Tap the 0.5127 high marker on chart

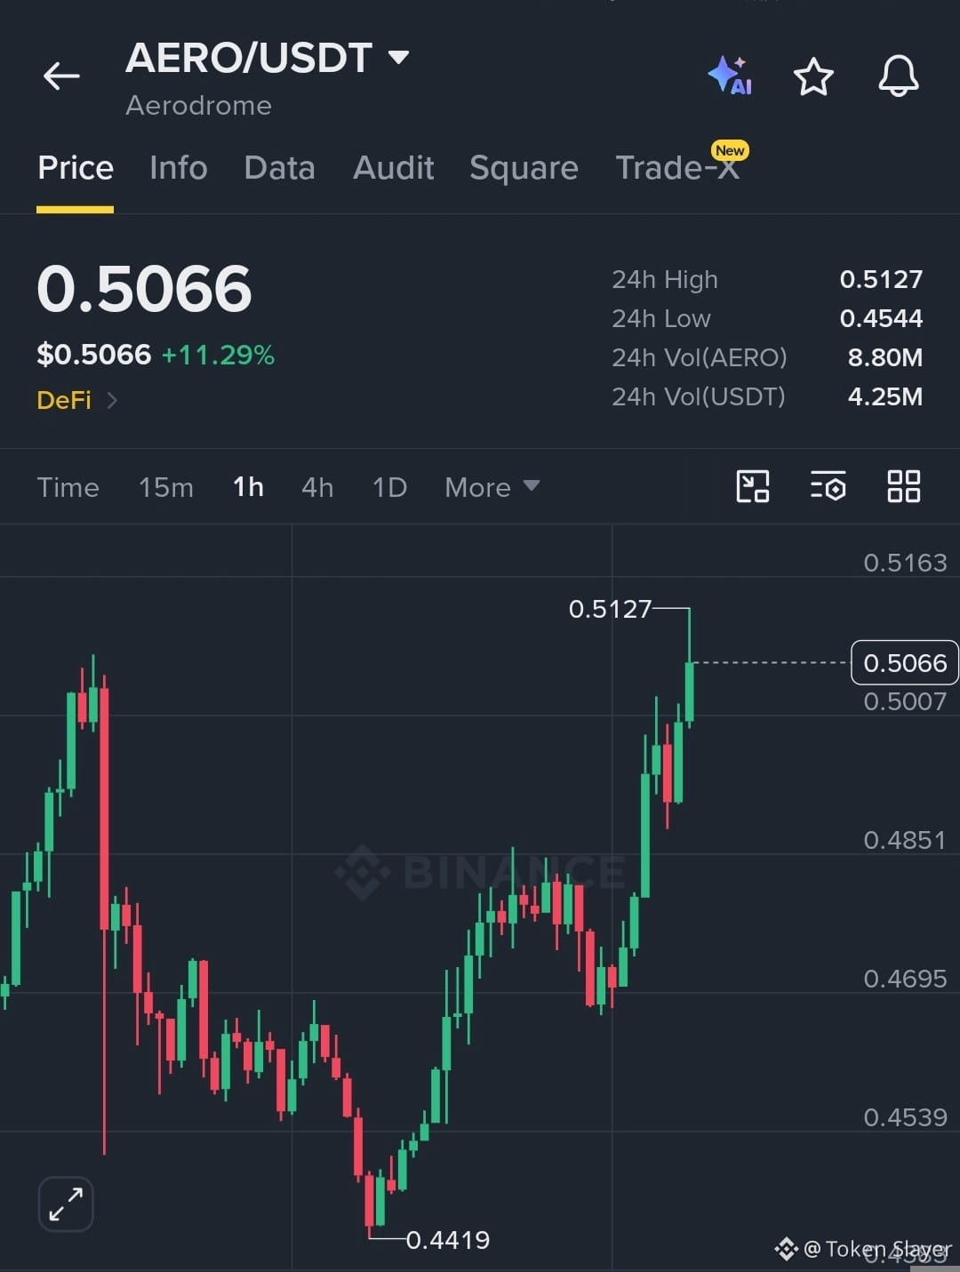(610, 609)
